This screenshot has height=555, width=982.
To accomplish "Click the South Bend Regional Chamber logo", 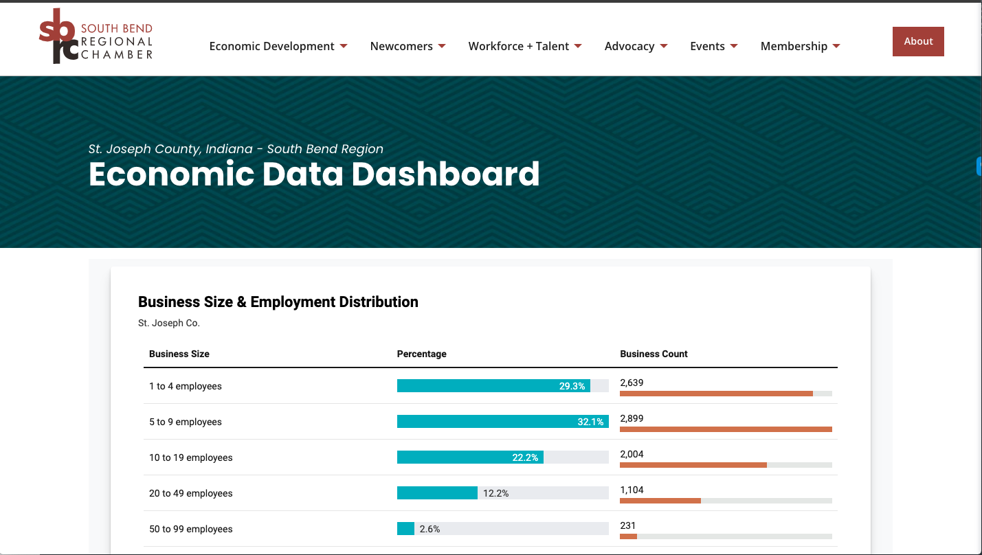I will coord(96,36).
